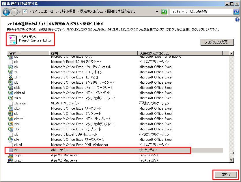
Task: Select the xlsmhtml blank file icon
Action: (x=11, y=103)
